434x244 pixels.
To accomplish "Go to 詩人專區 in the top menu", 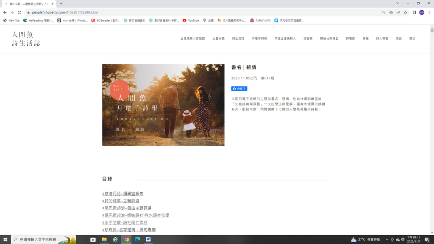I will pyautogui.click(x=382, y=39).
